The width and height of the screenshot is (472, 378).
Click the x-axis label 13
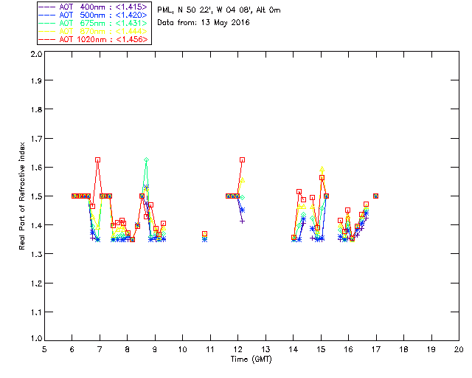[x=265, y=349]
